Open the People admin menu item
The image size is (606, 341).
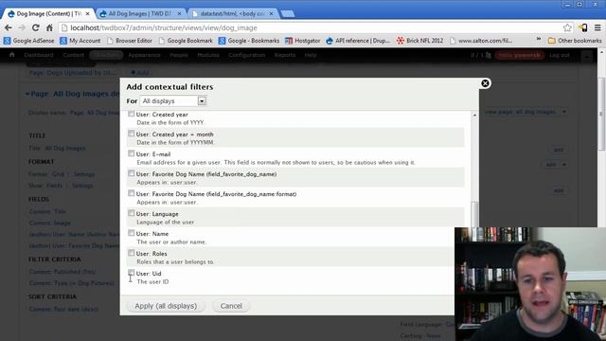(179, 55)
